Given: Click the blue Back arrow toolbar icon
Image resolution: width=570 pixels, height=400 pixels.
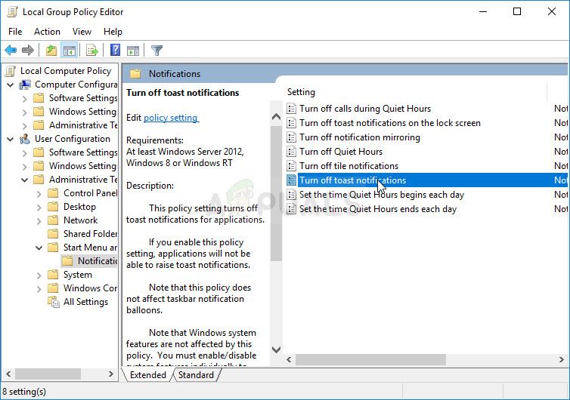Looking at the screenshot, I should coord(11,50).
